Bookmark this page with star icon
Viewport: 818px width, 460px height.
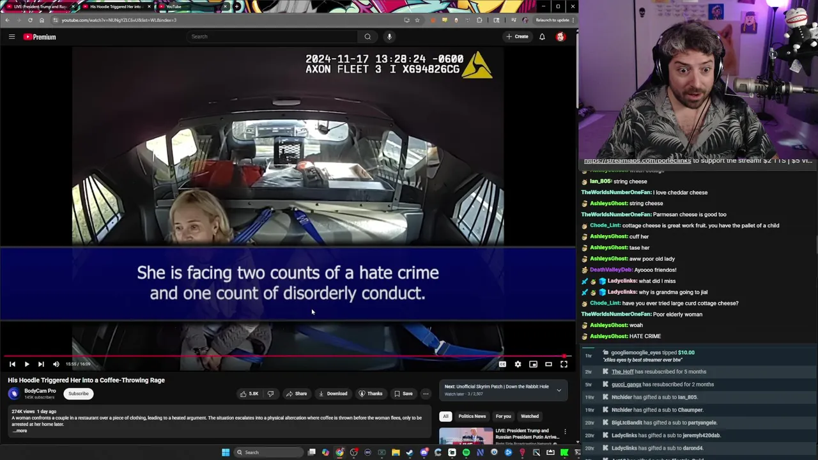click(417, 20)
